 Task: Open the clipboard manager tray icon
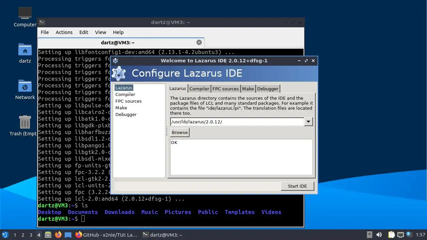click(x=391, y=235)
